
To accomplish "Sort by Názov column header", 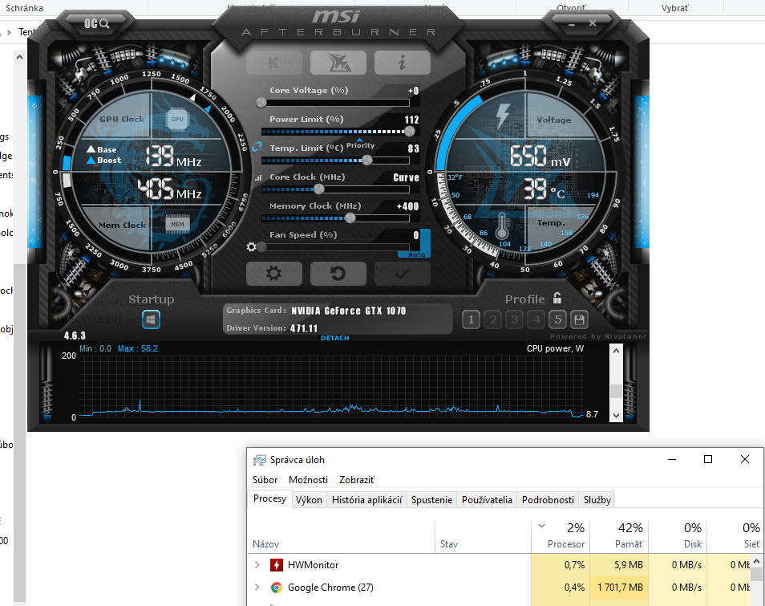I will click(x=342, y=536).
